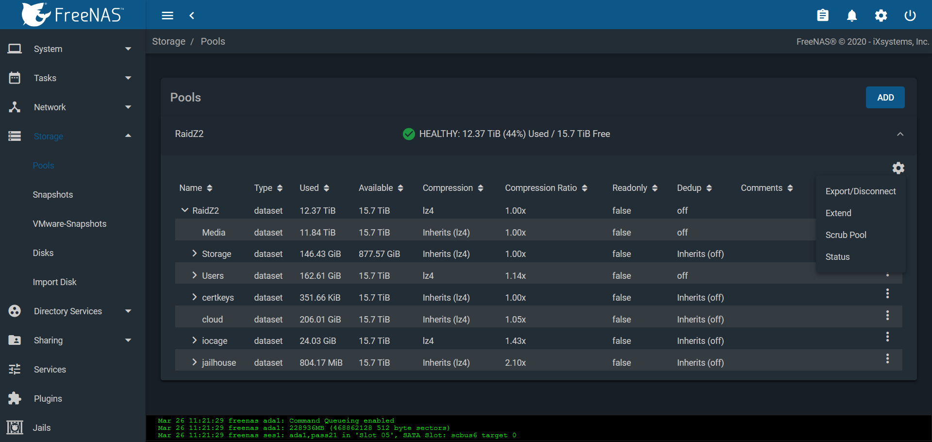
Task: Collapse the Storage menu arrow
Action: click(x=128, y=136)
